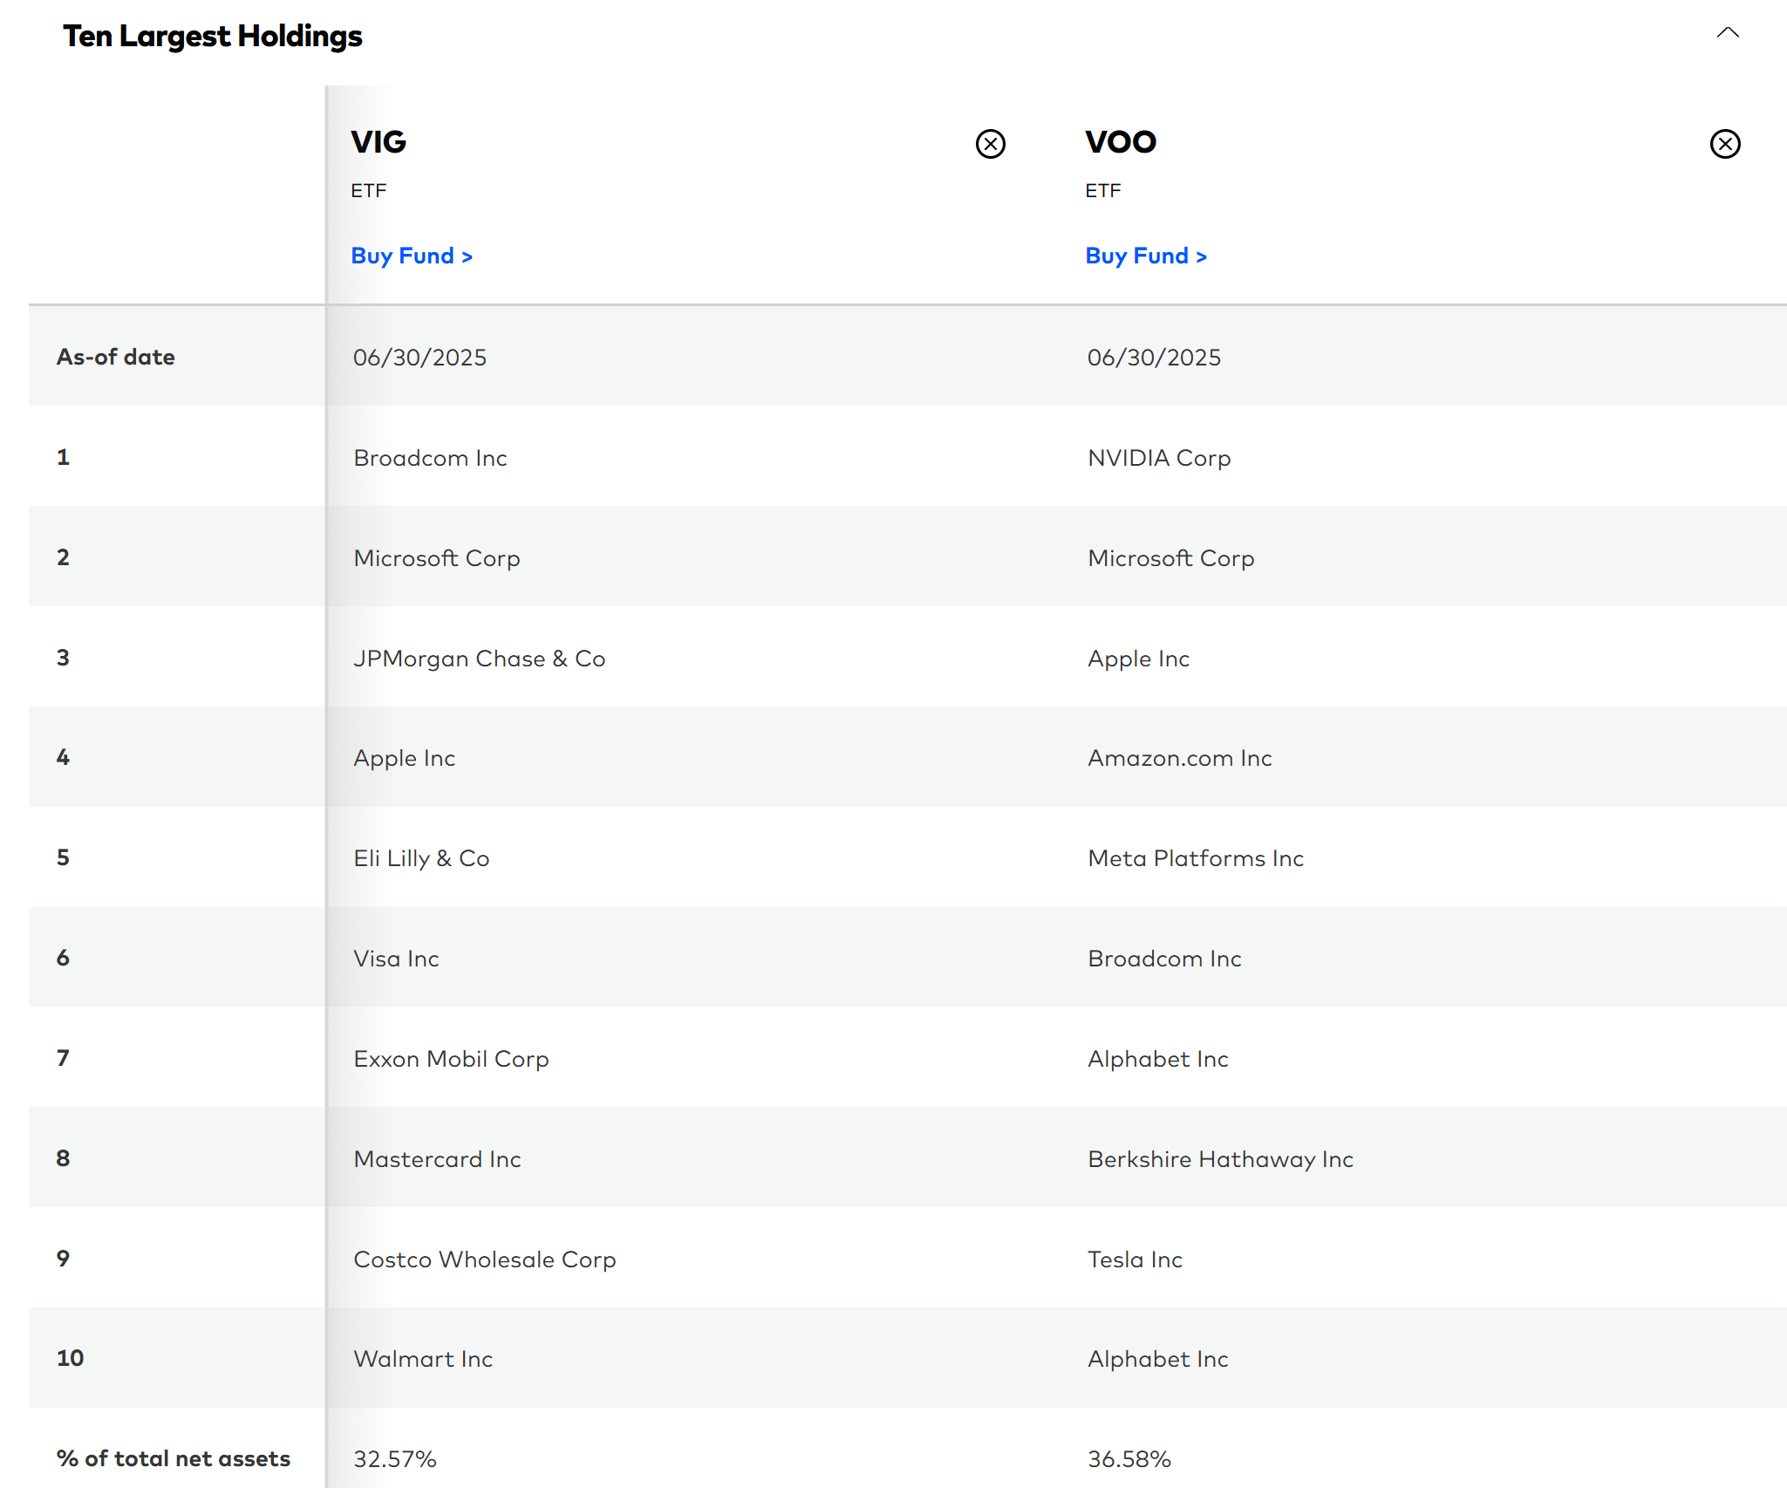Click the circled X next to VIG

pyautogui.click(x=990, y=143)
